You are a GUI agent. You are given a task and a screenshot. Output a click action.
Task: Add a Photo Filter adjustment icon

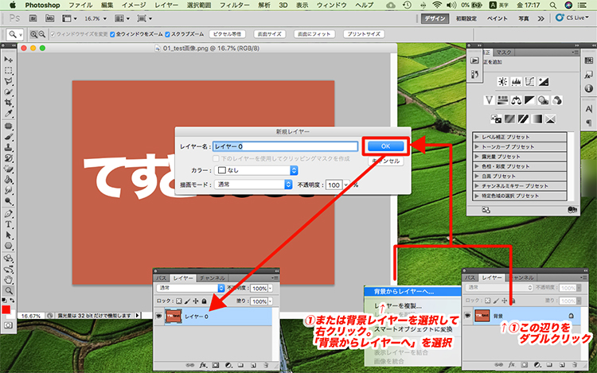(x=544, y=100)
